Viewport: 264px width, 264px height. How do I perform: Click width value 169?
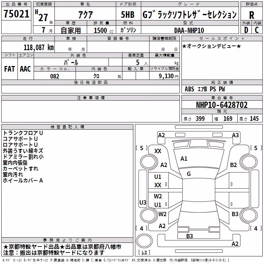point(228,118)
